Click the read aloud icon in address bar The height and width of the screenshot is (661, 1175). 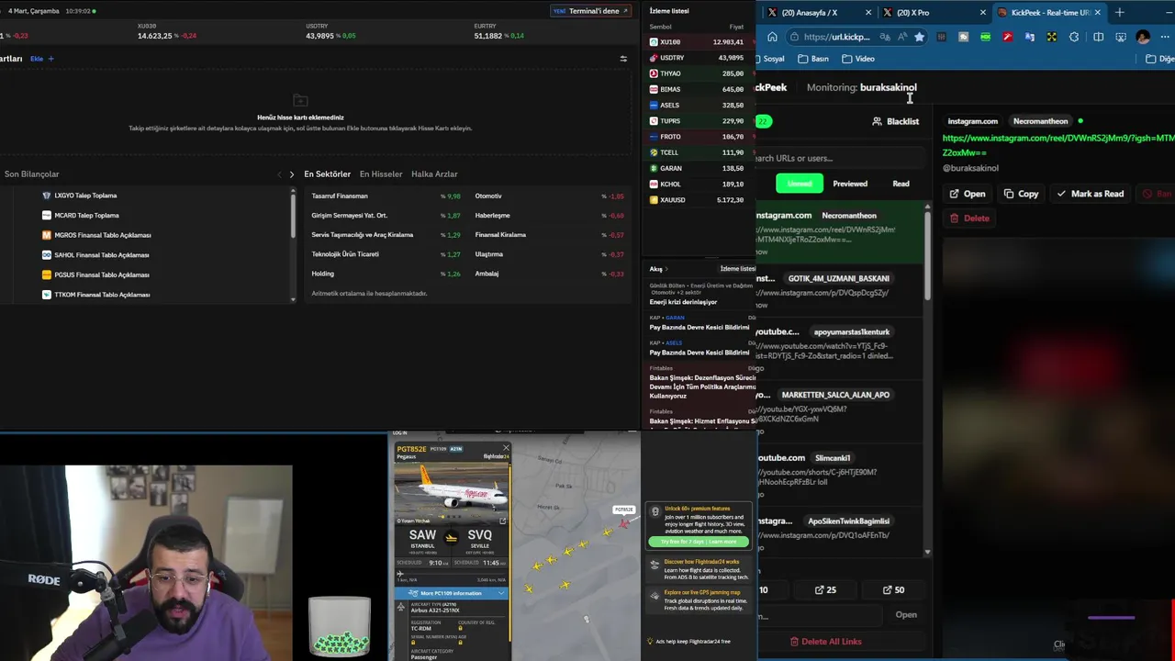[x=902, y=37]
